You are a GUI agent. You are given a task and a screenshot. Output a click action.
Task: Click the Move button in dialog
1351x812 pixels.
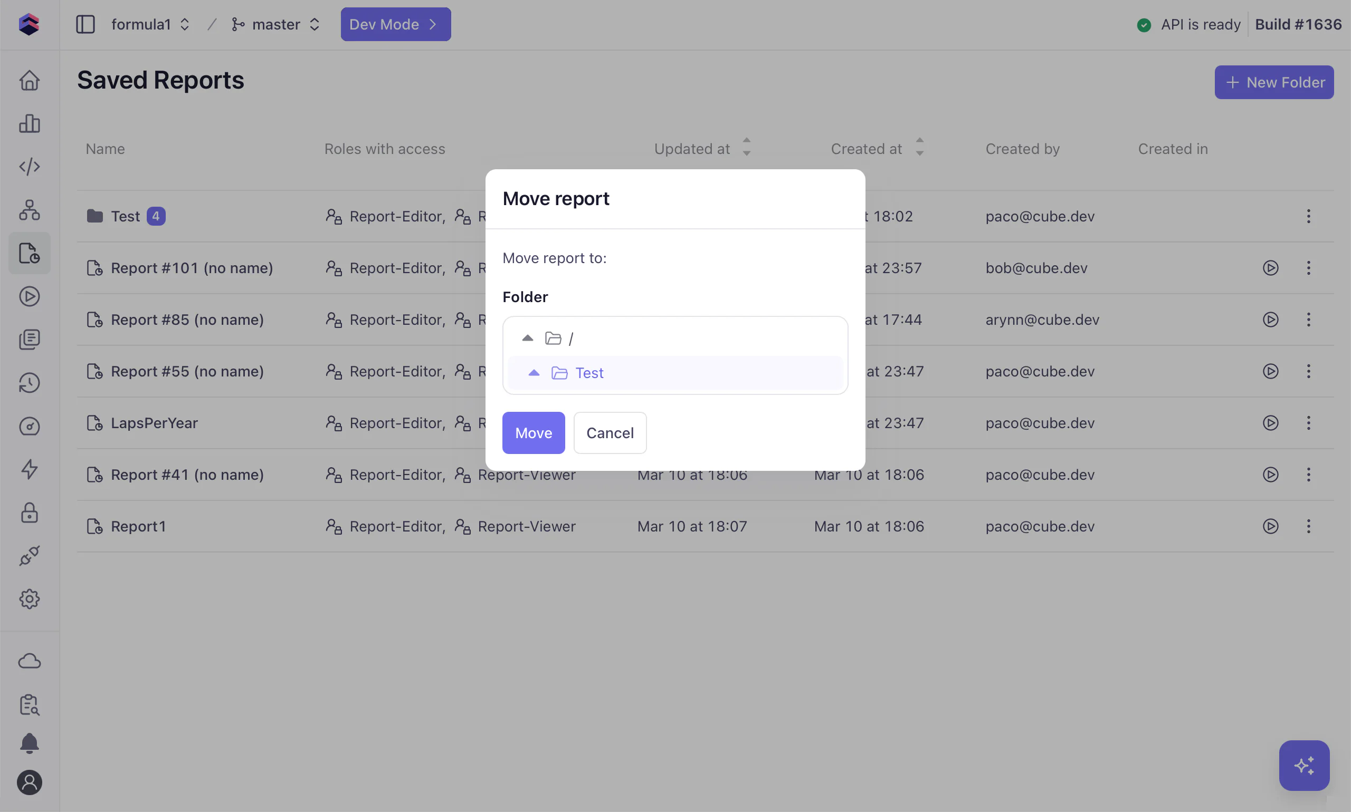[533, 433]
